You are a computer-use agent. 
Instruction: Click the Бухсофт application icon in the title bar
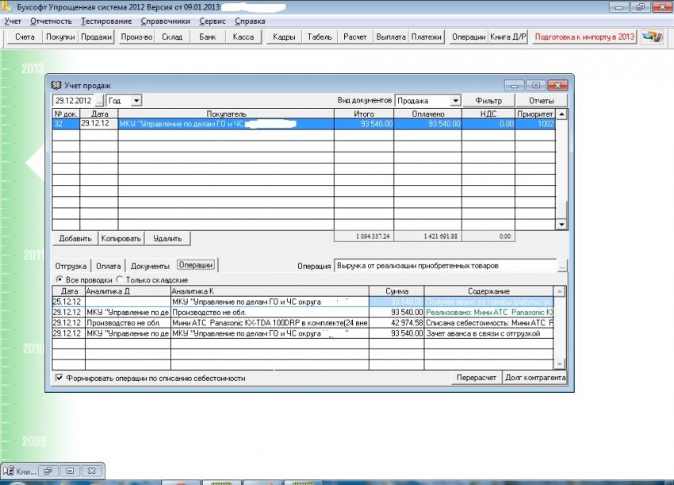(x=7, y=6)
